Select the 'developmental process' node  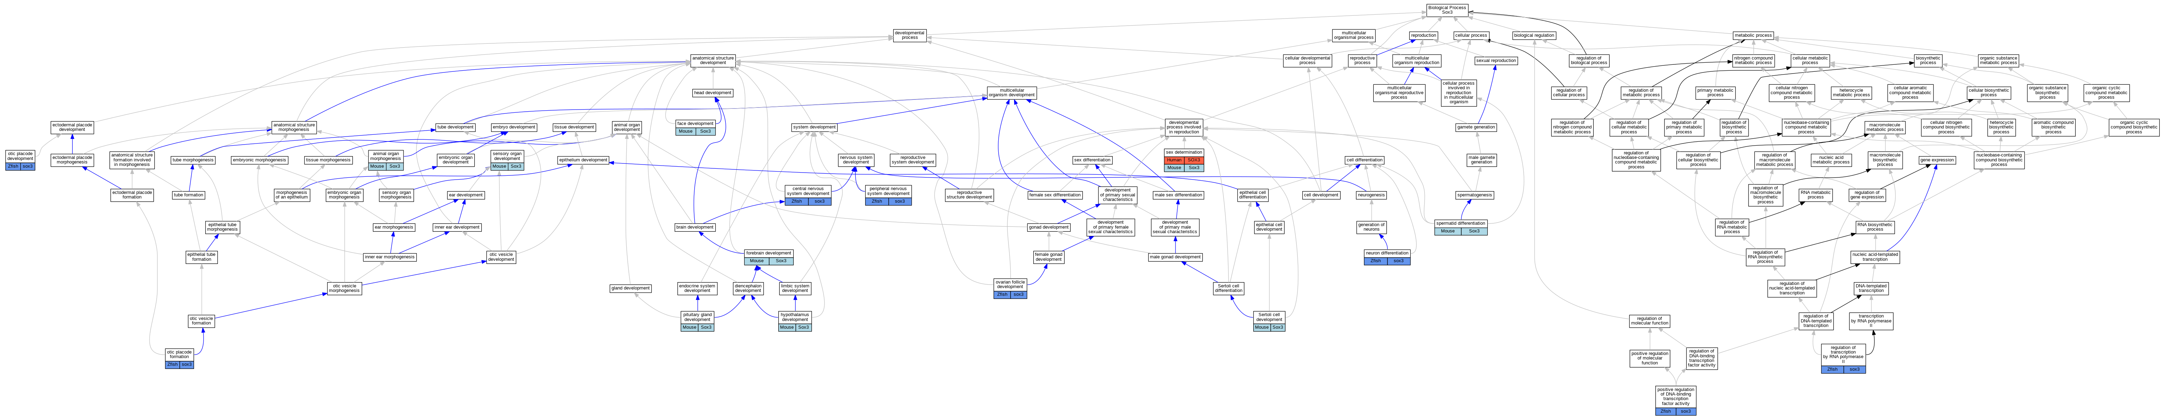coord(909,35)
